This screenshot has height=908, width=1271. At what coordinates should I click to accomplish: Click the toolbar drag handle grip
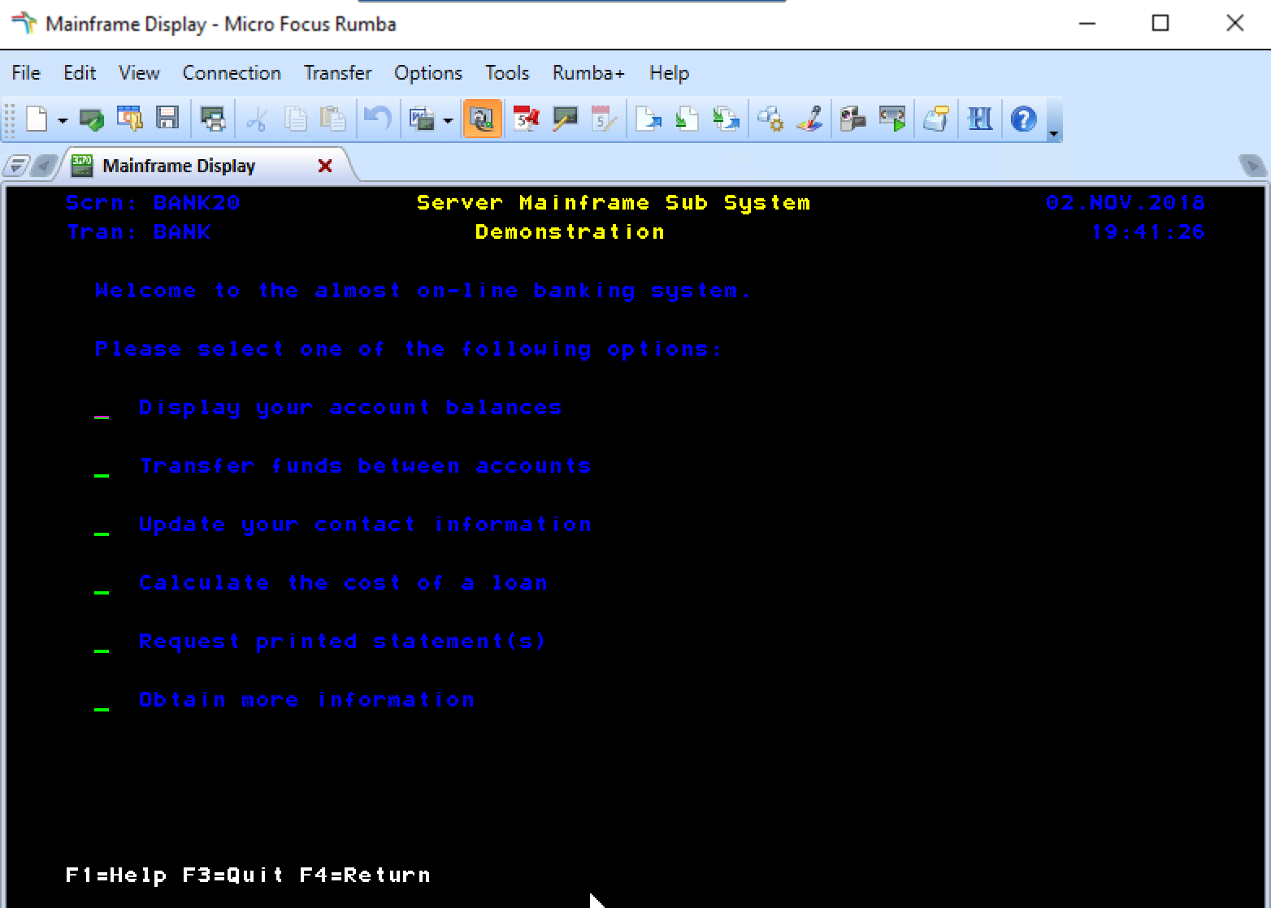[10, 120]
